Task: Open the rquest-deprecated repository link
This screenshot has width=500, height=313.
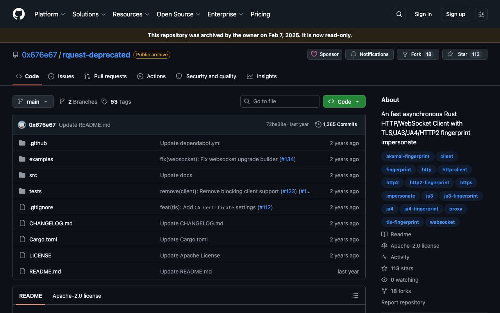Action: tap(96, 55)
